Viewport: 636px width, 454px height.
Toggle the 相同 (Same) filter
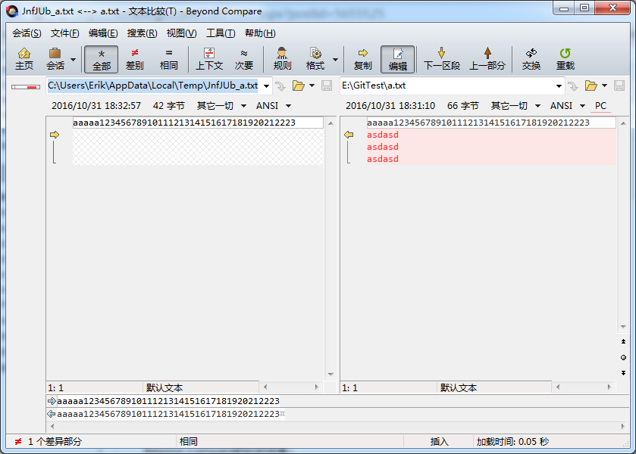[169, 59]
